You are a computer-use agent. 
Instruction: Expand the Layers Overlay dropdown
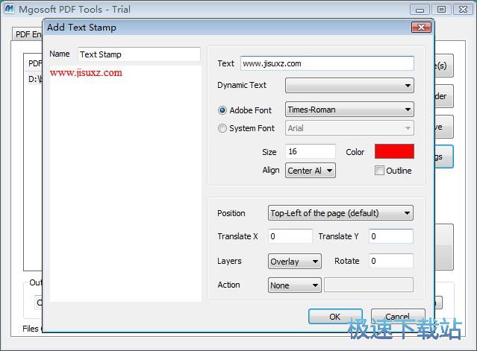pos(294,262)
